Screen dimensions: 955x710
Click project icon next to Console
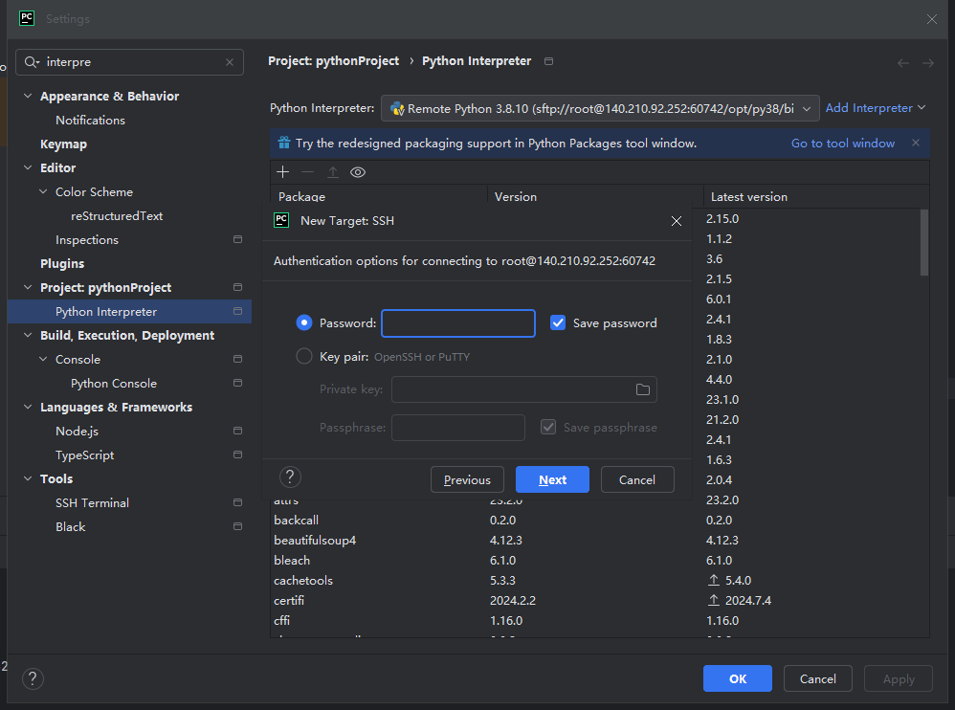(x=237, y=359)
